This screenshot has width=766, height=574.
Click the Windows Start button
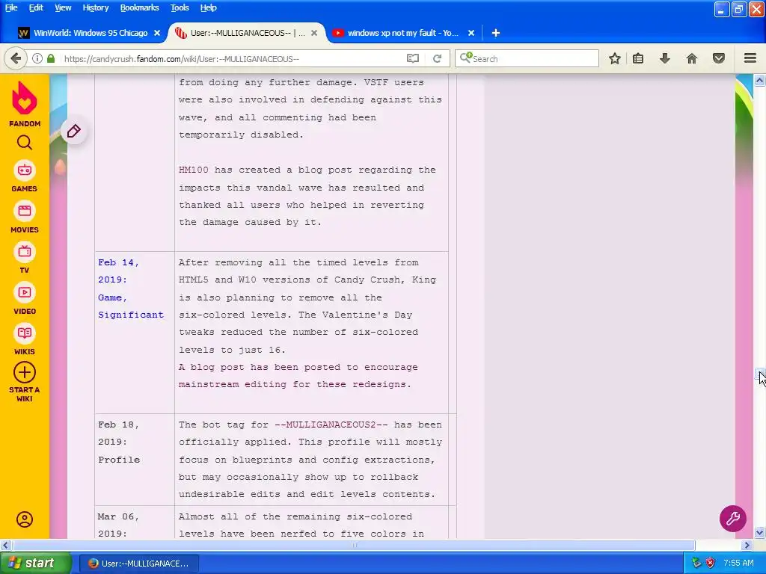[35, 564]
